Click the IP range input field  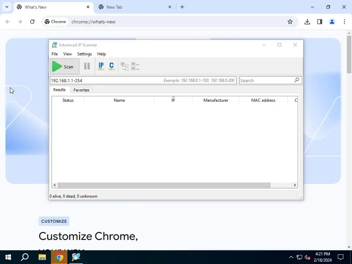(x=143, y=80)
